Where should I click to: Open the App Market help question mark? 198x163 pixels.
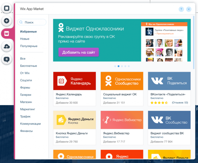181,9
